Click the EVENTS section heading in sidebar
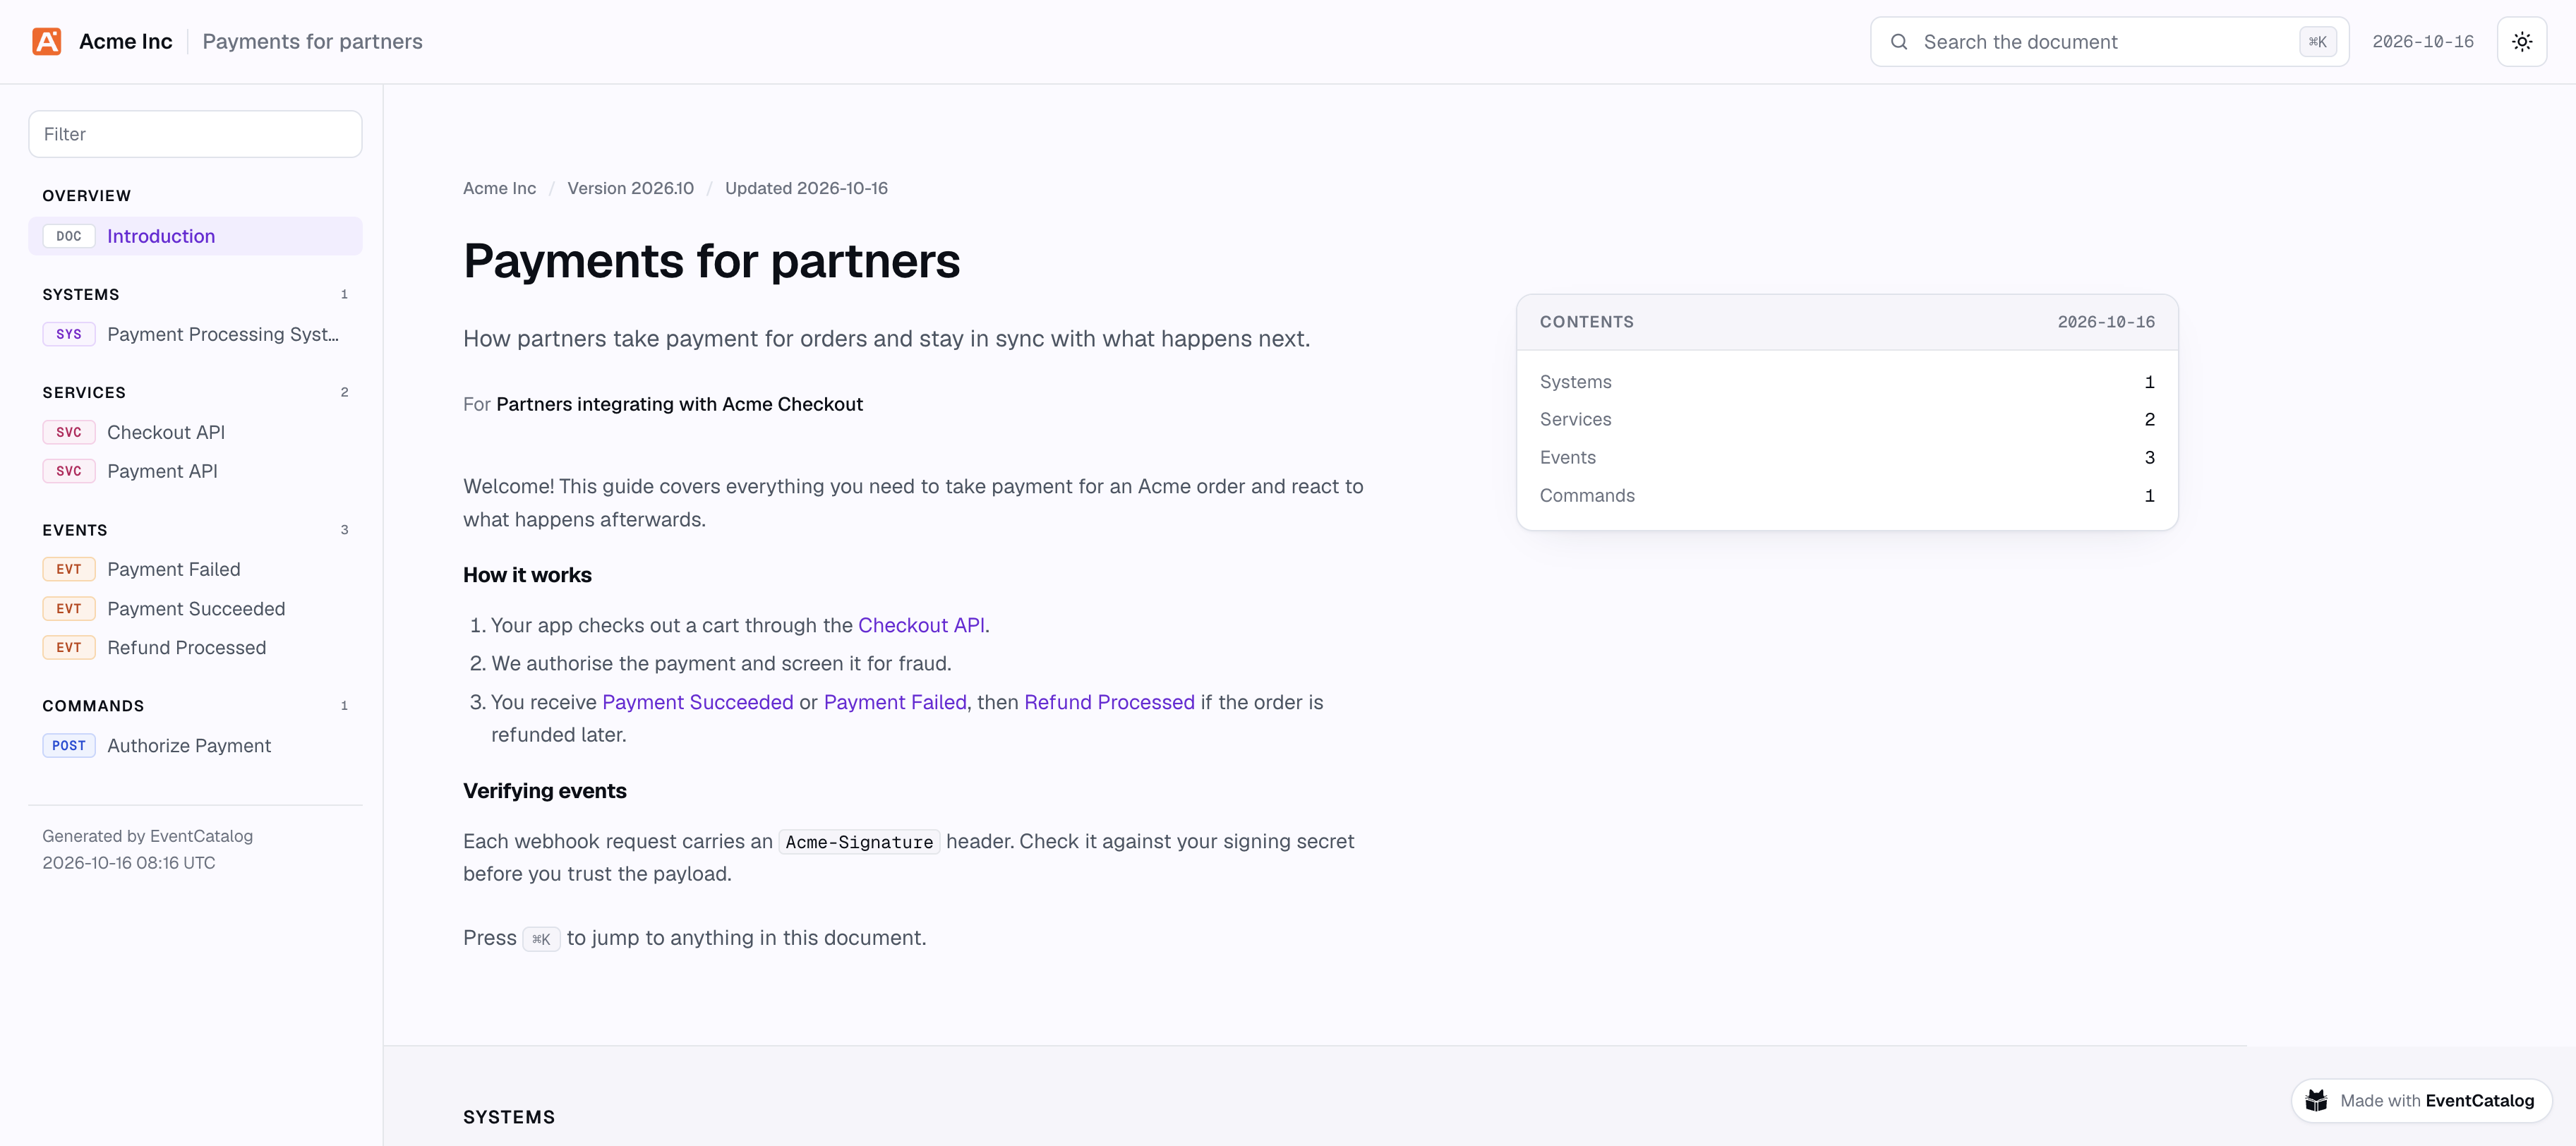The height and width of the screenshot is (1146, 2576). (74, 530)
